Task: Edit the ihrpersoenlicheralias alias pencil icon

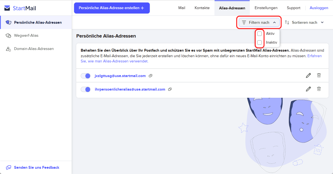Action: coord(308,89)
